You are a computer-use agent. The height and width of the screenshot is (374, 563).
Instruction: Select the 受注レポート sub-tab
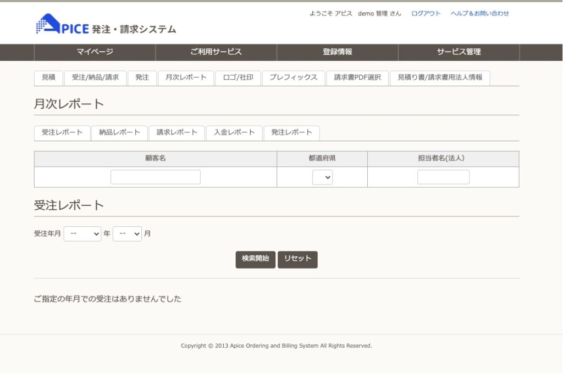pyautogui.click(x=62, y=133)
